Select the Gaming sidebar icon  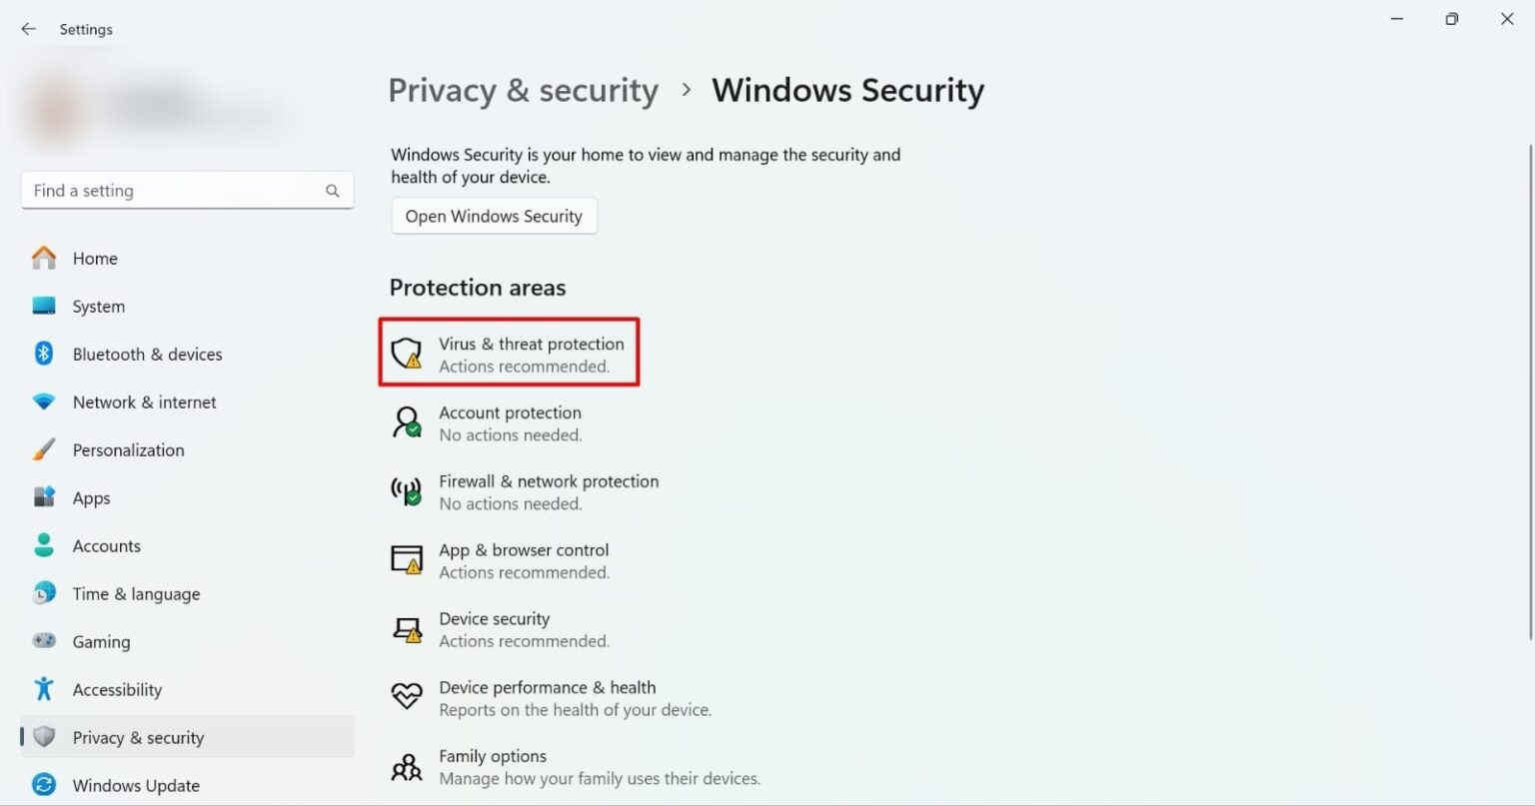(x=43, y=641)
